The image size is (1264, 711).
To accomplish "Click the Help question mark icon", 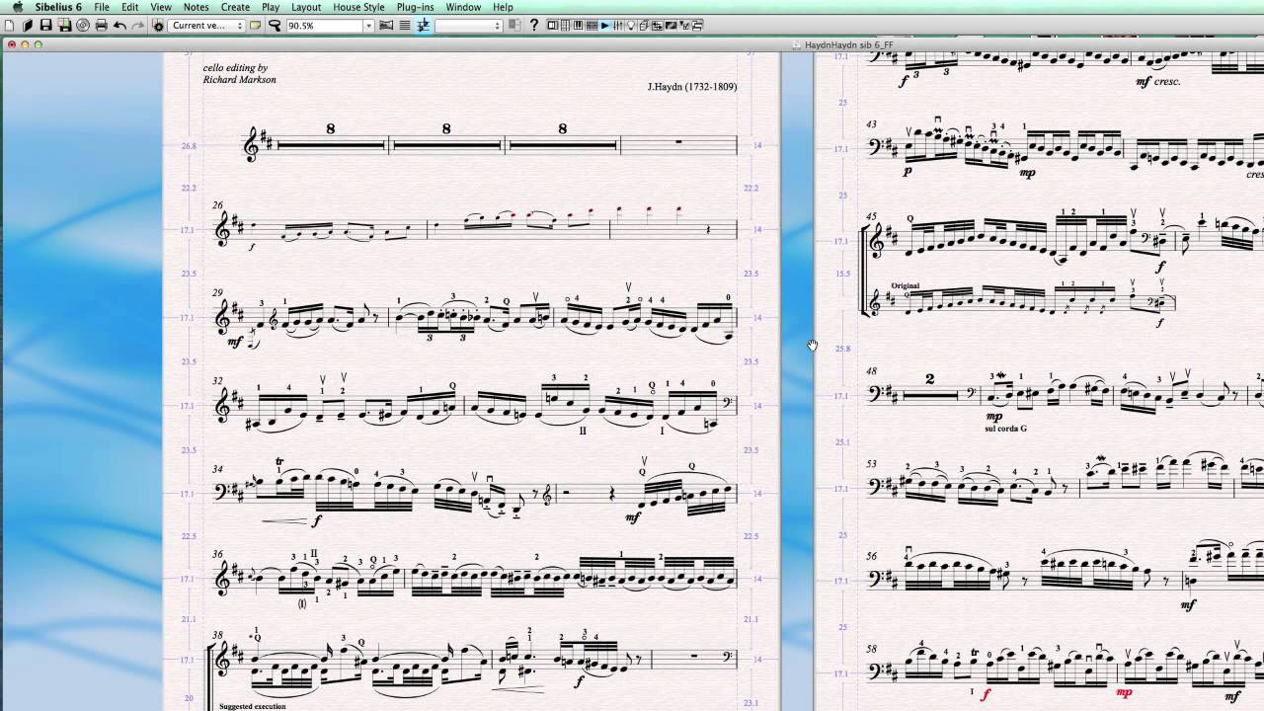I will tap(533, 26).
